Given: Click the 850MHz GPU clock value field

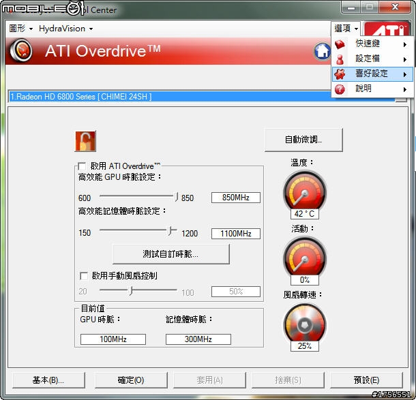Looking at the screenshot, I should (x=235, y=198).
